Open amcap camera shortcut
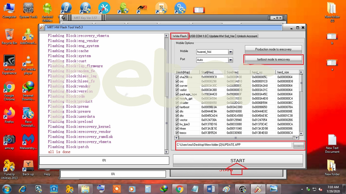The width and height of the screenshot is (346, 194). point(9,142)
